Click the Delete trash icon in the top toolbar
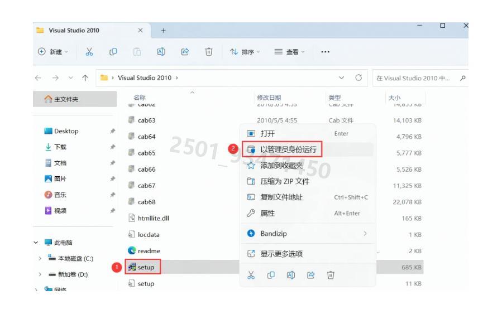This screenshot has height=314, width=502. point(209,52)
